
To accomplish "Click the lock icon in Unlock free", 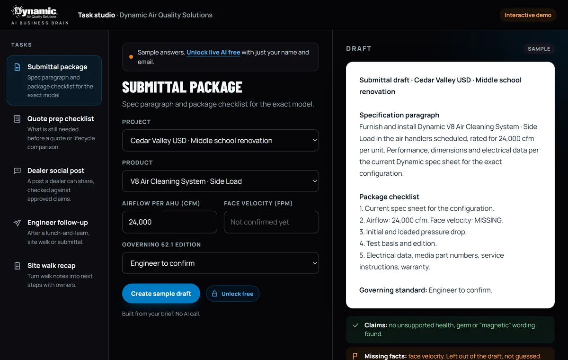I will tap(215, 294).
